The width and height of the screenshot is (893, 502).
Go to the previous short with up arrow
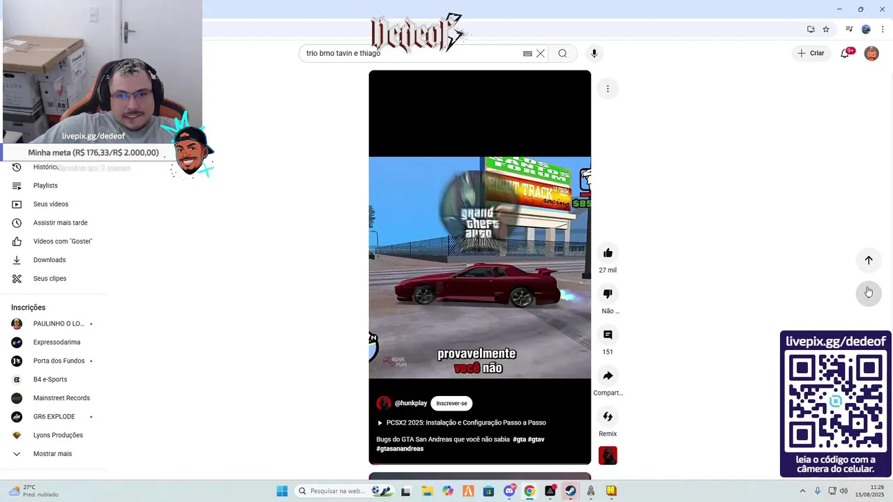tap(869, 260)
